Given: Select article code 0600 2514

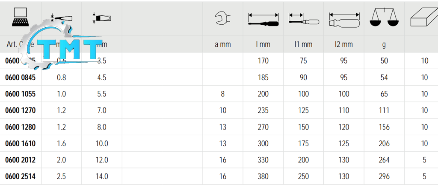Looking at the screenshot, I should [20, 176].
